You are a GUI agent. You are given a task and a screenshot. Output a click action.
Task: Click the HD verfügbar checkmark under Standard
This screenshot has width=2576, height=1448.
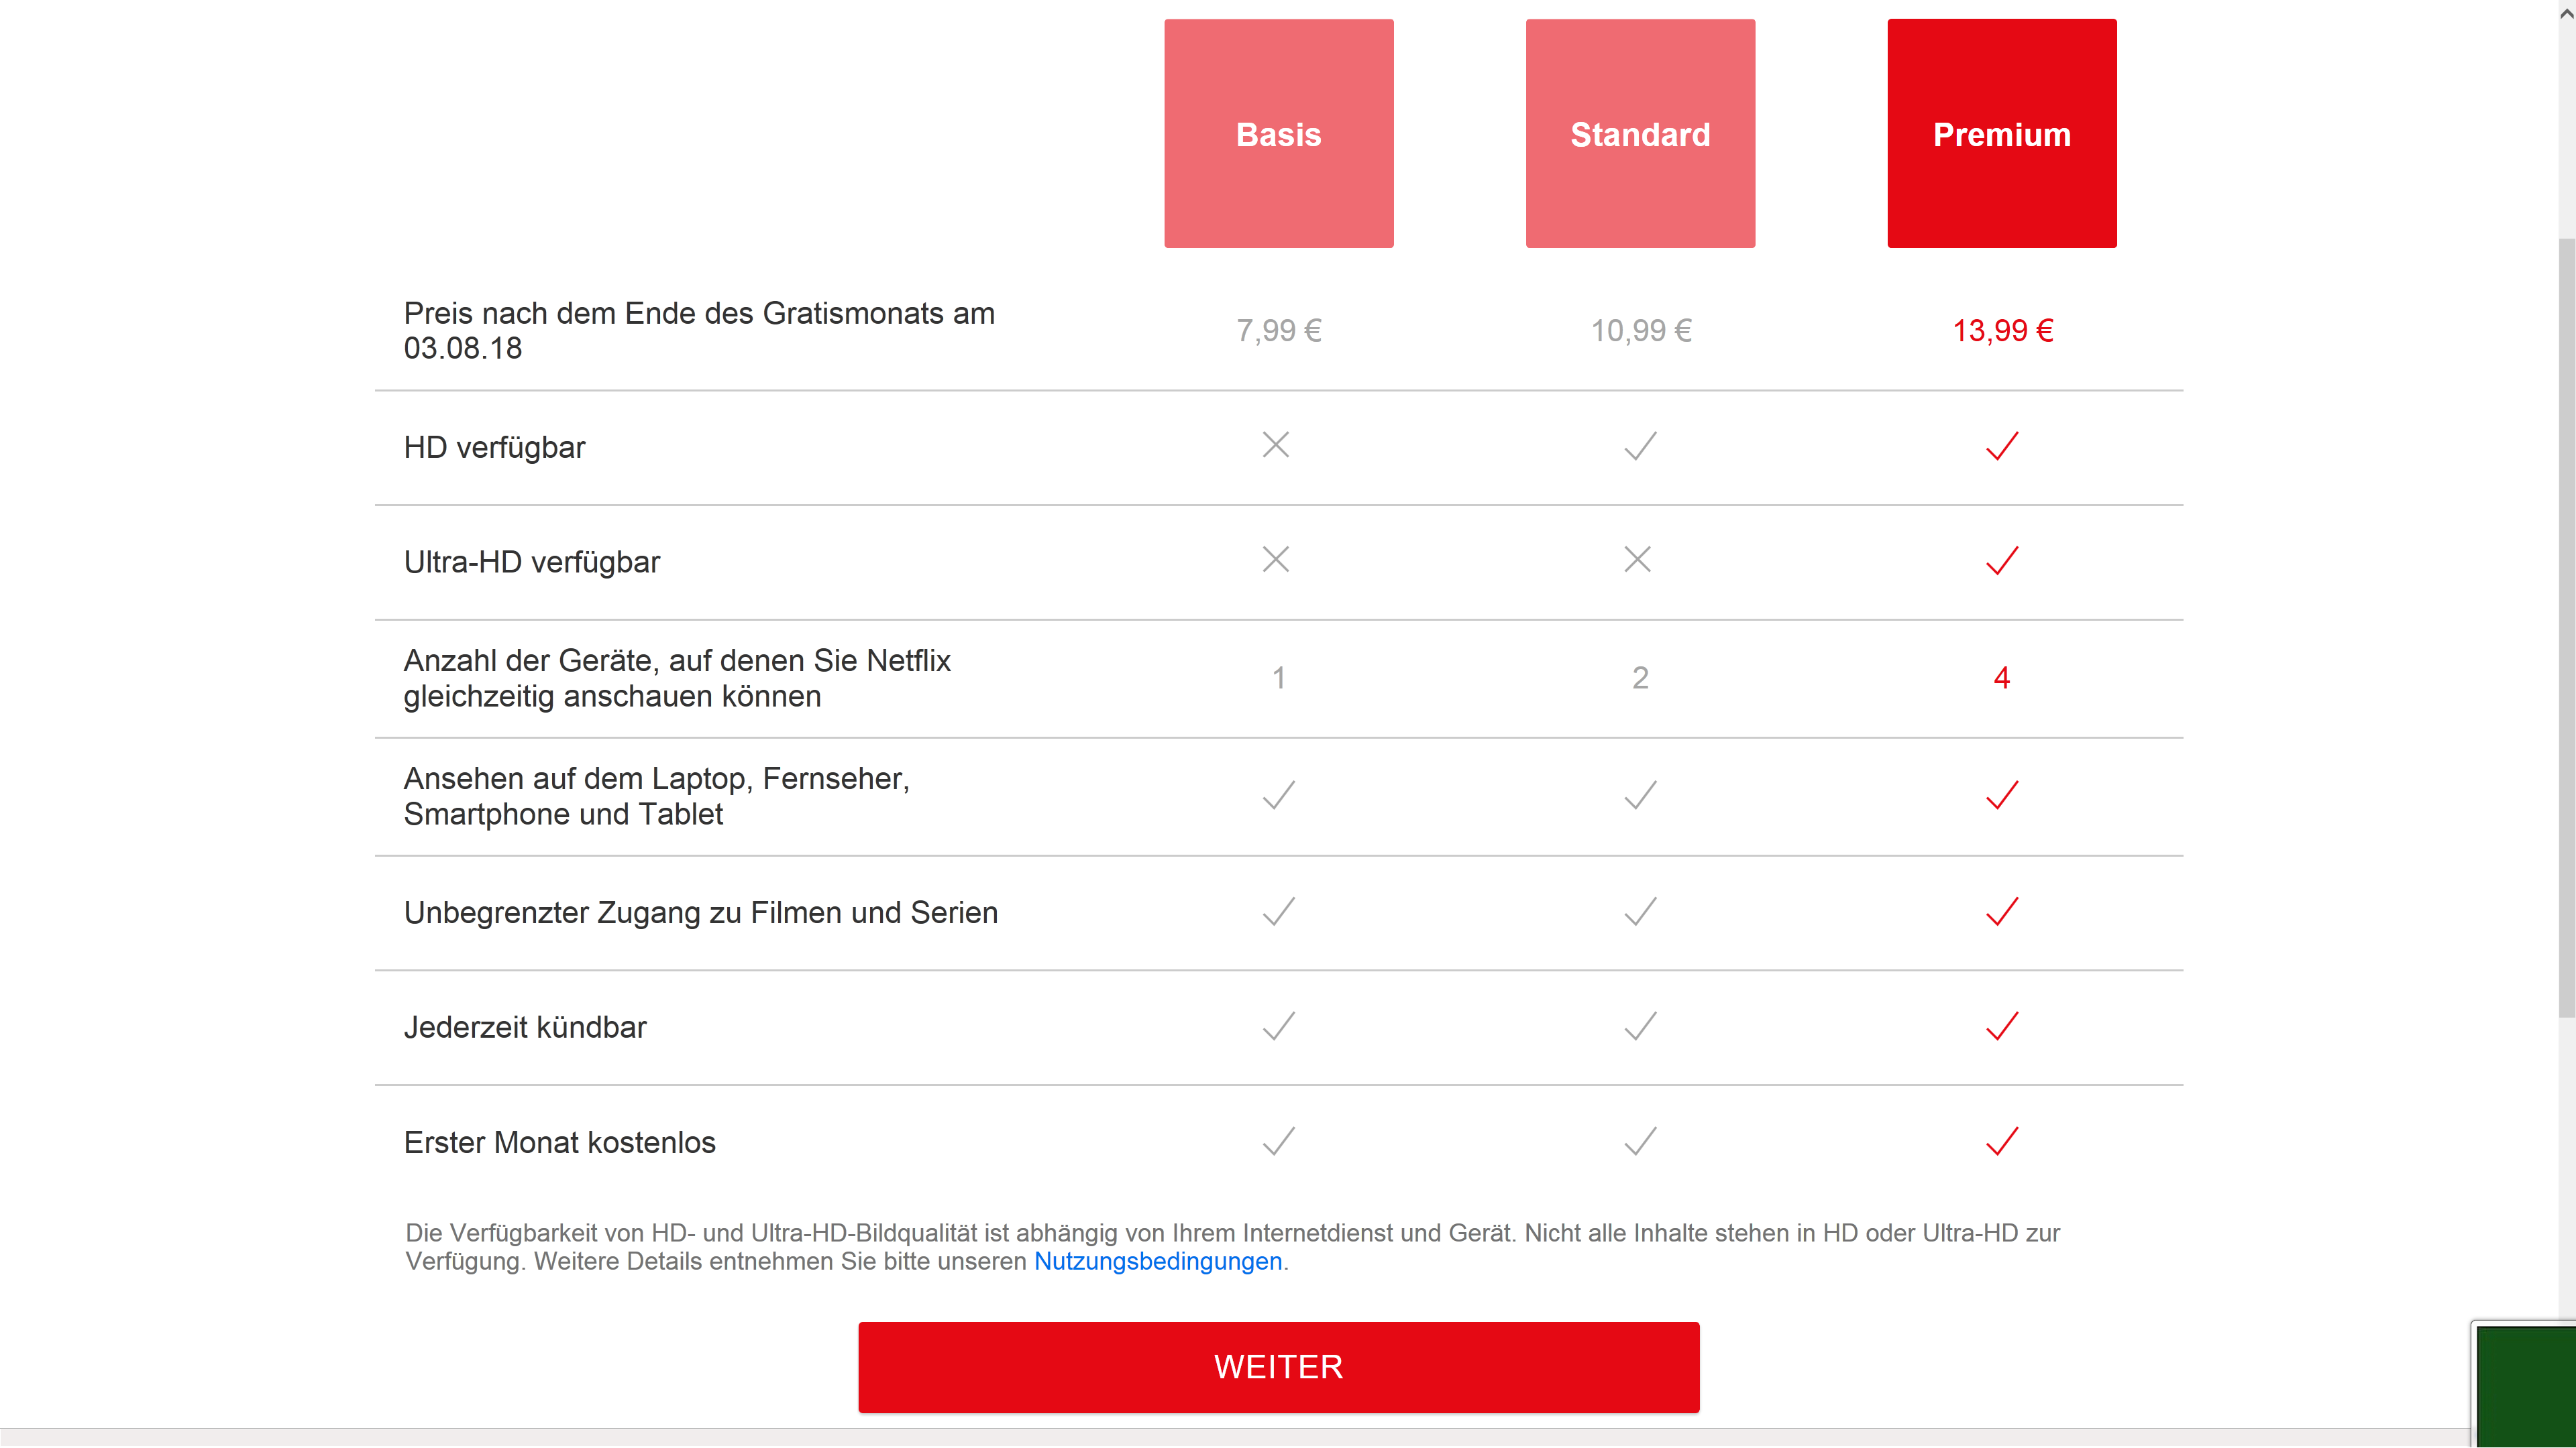1640,446
